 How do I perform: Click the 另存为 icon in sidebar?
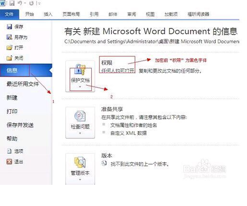point(9,37)
